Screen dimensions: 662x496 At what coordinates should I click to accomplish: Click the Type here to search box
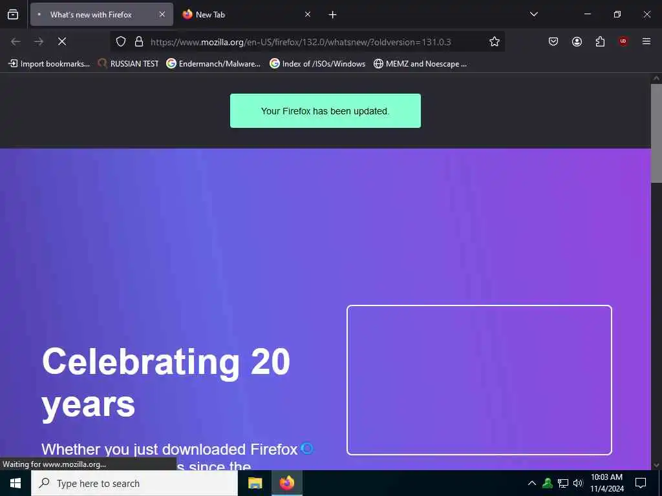[x=134, y=483]
